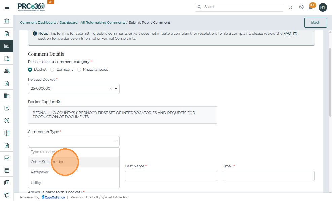Click the bank building sidebar icon

(7, 21)
